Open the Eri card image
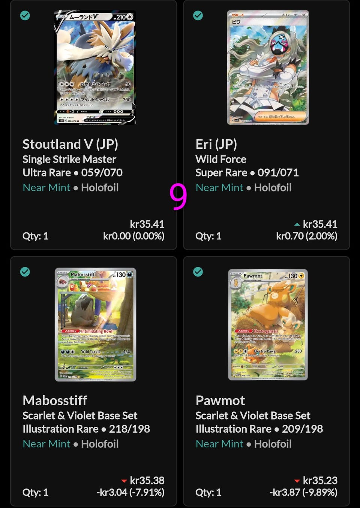The width and height of the screenshot is (360, 508). (x=268, y=67)
